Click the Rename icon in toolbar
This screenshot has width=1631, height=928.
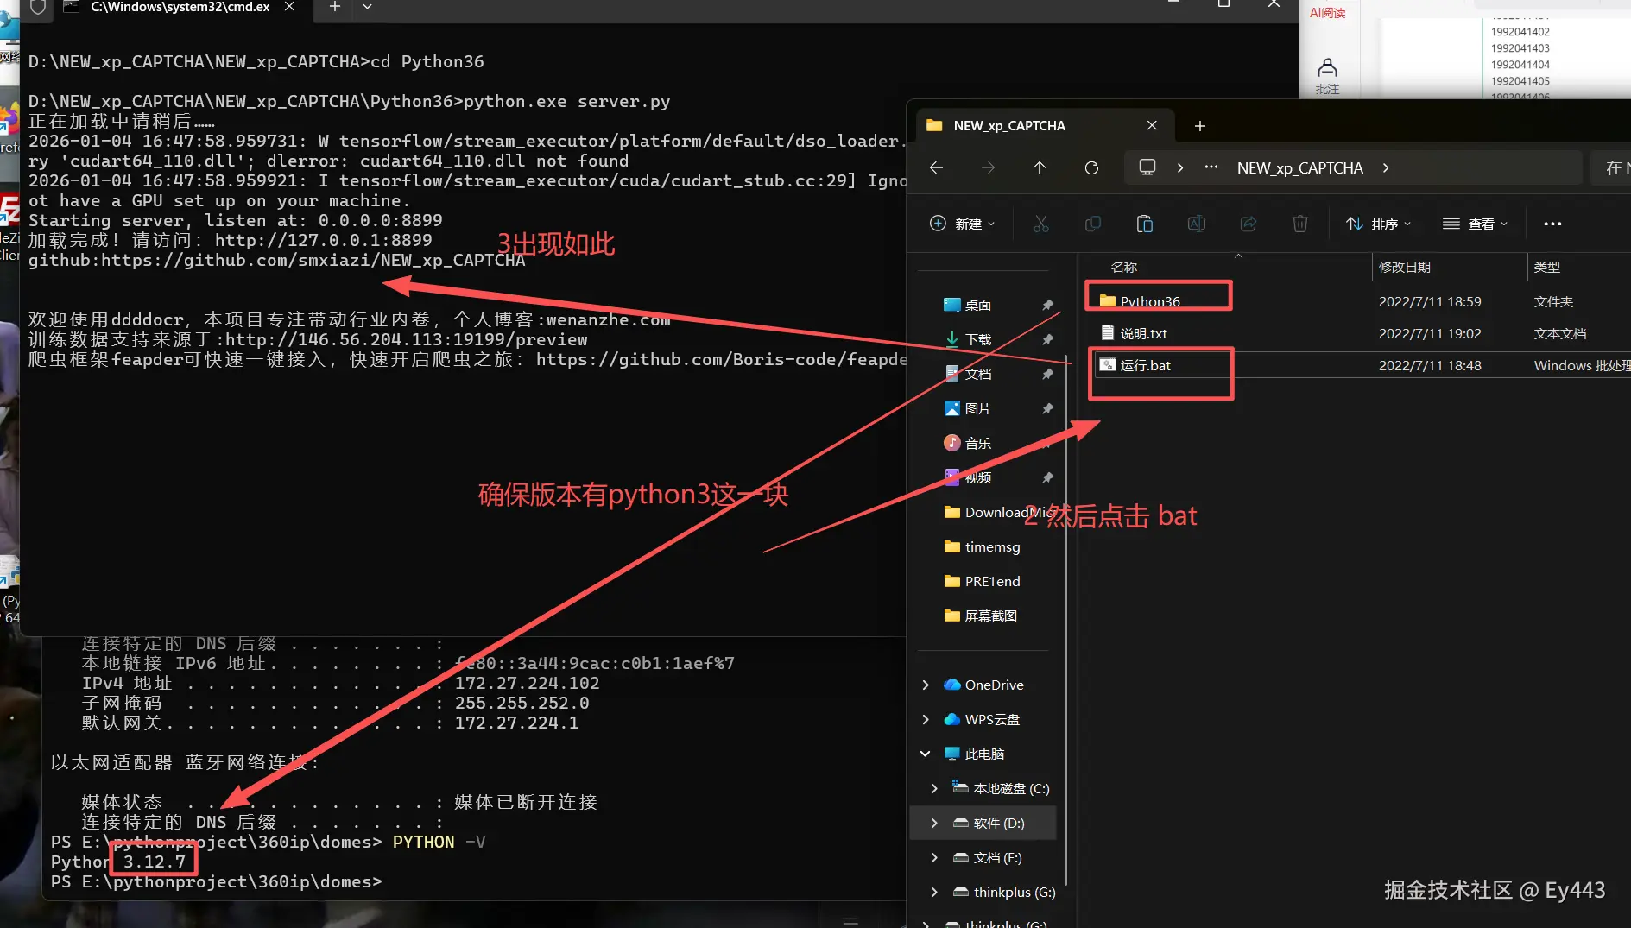(1197, 224)
